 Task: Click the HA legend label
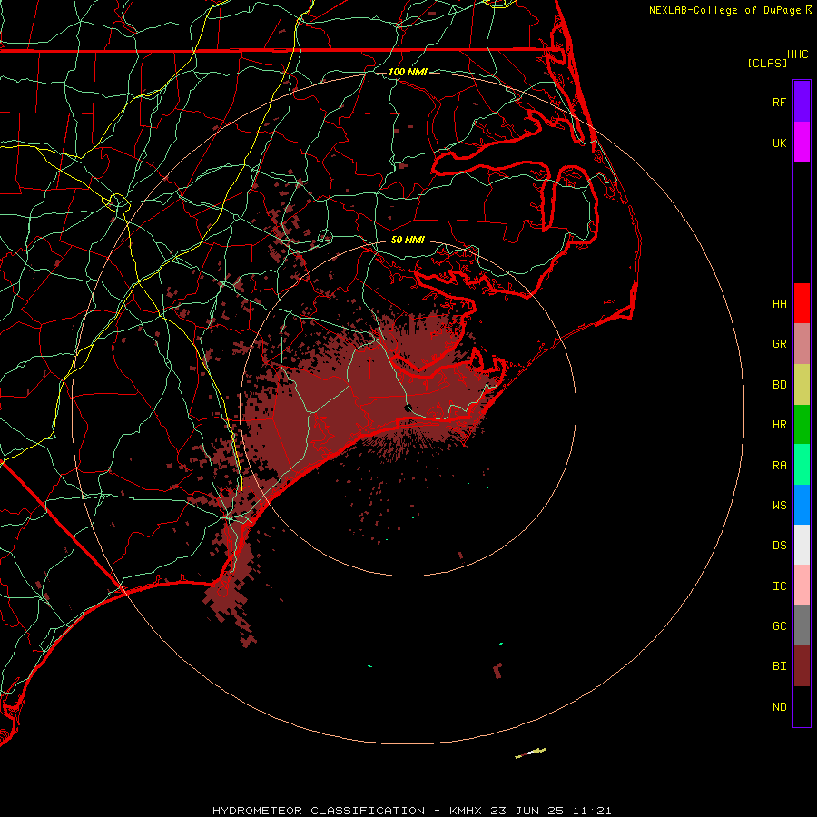pos(779,304)
